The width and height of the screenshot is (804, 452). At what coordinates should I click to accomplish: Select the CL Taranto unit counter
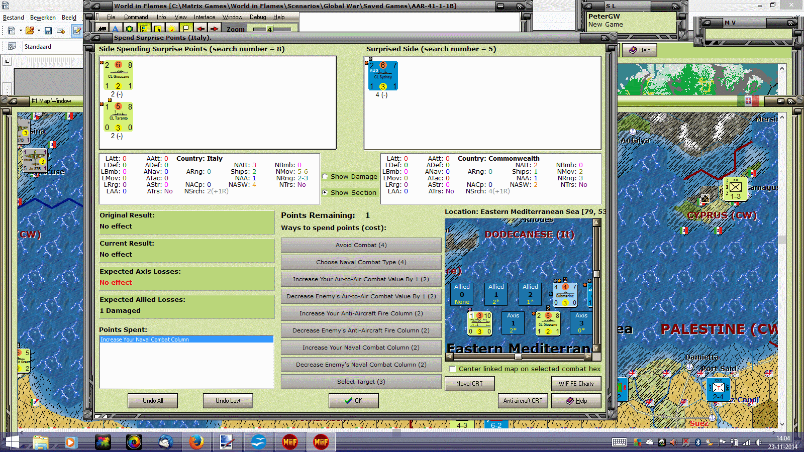pyautogui.click(x=119, y=117)
